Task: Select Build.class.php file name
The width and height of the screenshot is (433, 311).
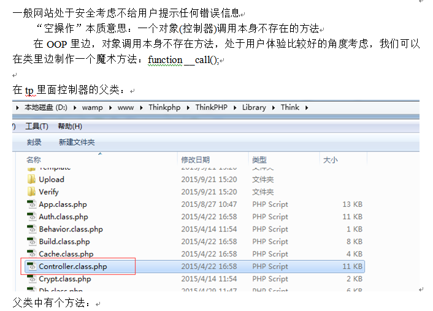Action: point(64,242)
